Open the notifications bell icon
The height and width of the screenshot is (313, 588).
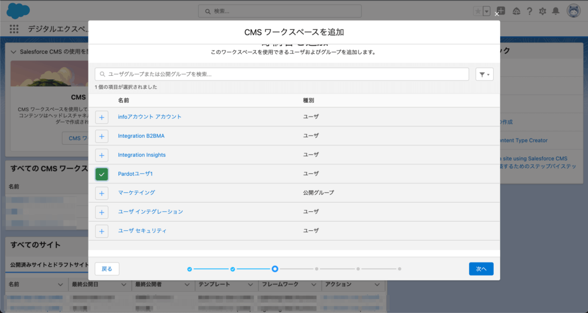555,11
